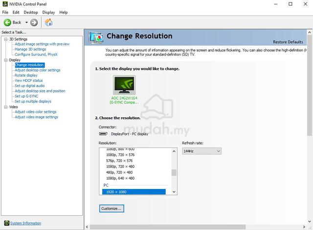
Task: Select 1080p, 720 × 576 resolution
Action: (x=120, y=155)
